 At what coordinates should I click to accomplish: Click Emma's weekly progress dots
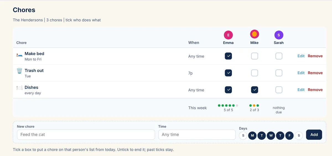coord(228,105)
